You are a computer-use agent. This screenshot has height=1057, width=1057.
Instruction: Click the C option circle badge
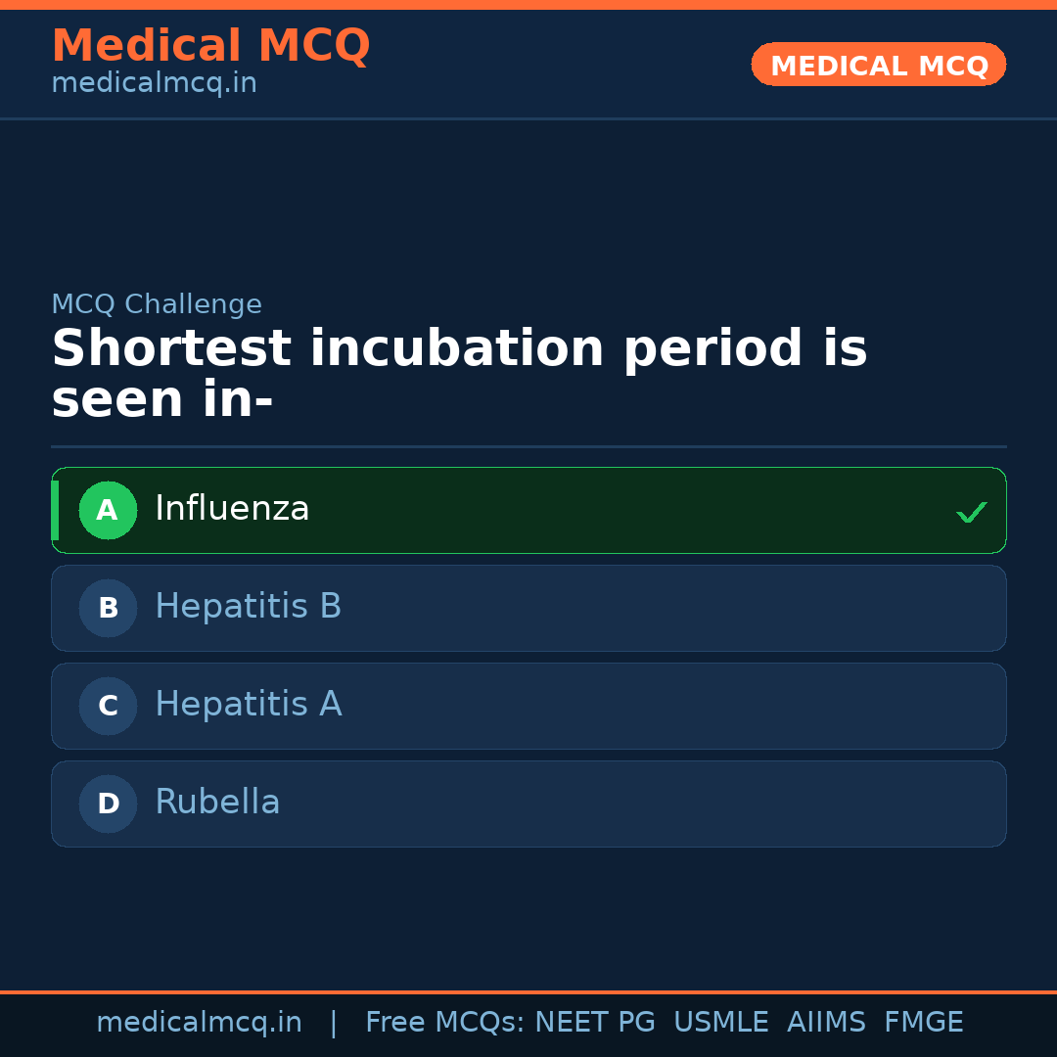coord(108,706)
